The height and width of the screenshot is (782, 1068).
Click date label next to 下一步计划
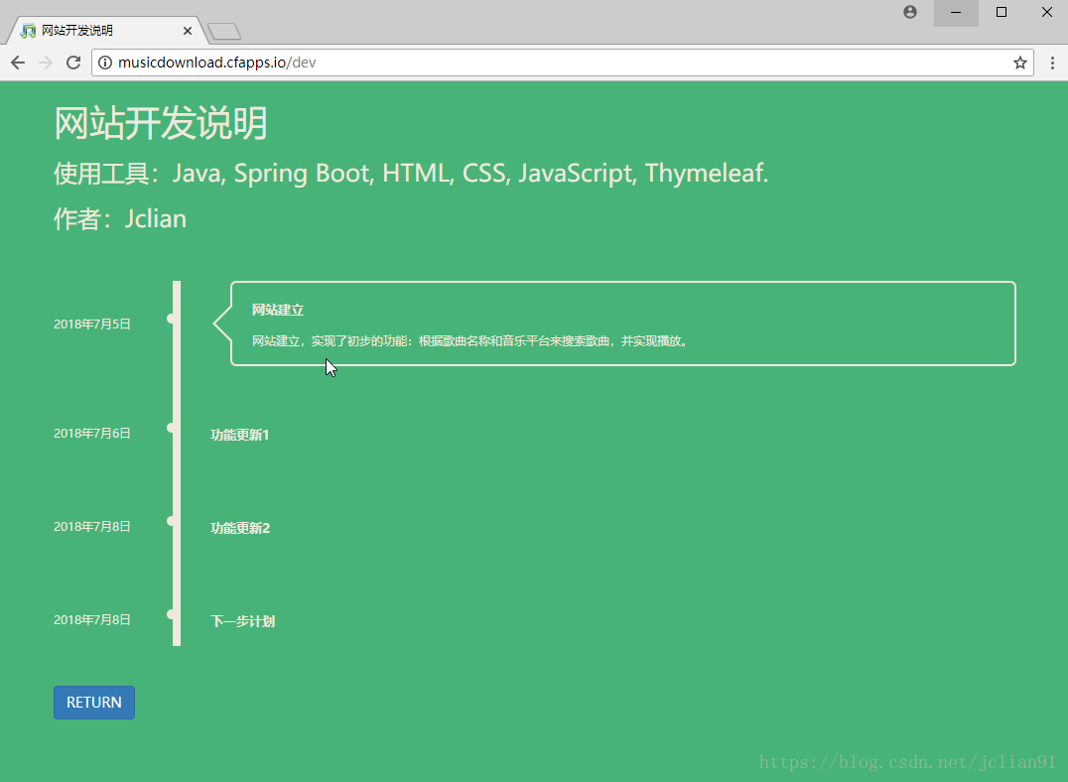pyautogui.click(x=92, y=620)
